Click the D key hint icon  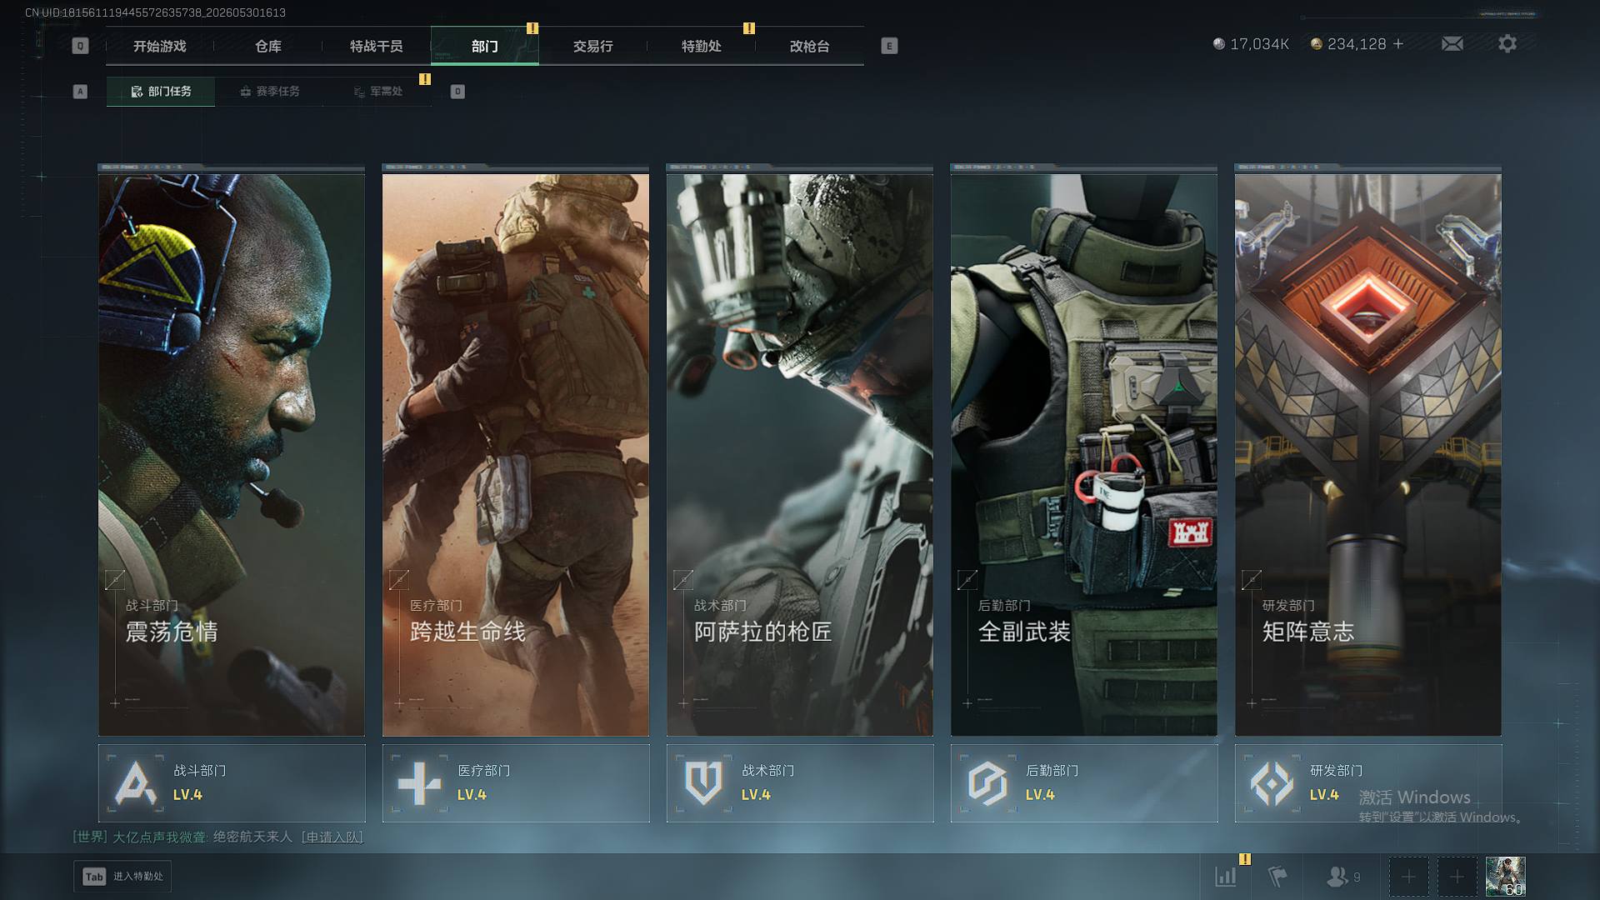tap(457, 92)
